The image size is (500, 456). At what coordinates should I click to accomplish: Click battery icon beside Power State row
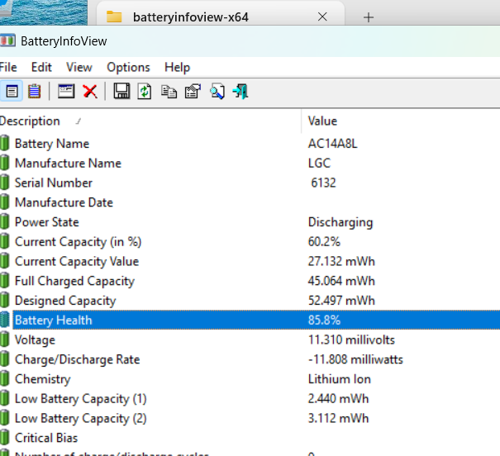click(5, 221)
